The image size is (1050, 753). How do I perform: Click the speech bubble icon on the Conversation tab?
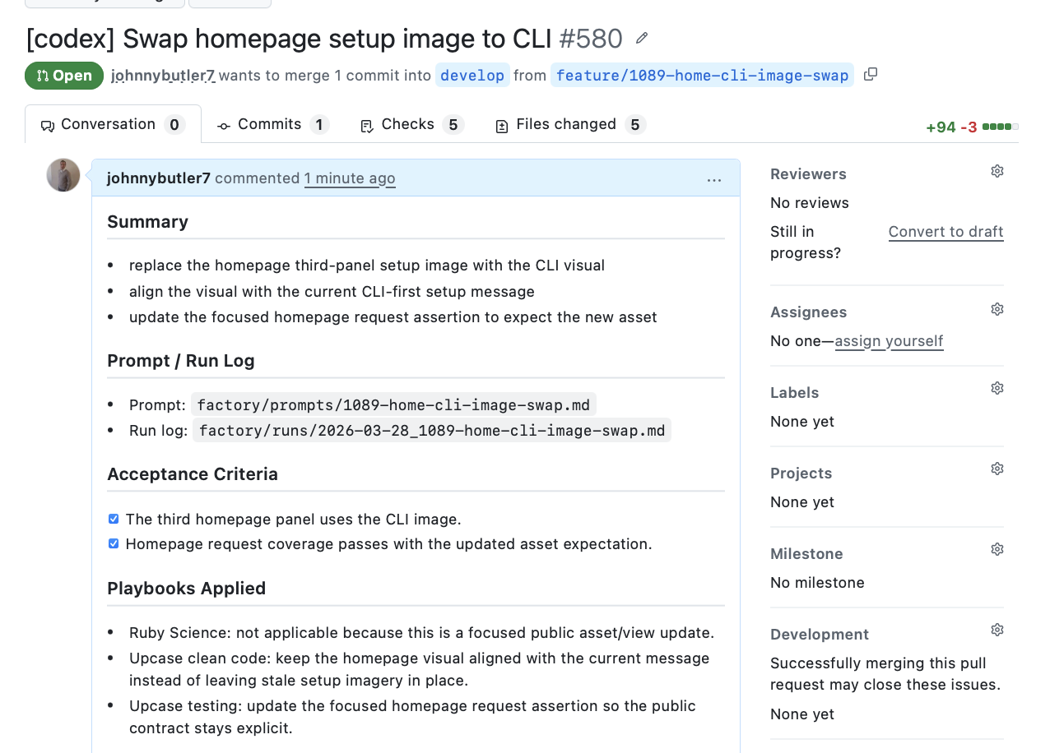[x=47, y=123]
